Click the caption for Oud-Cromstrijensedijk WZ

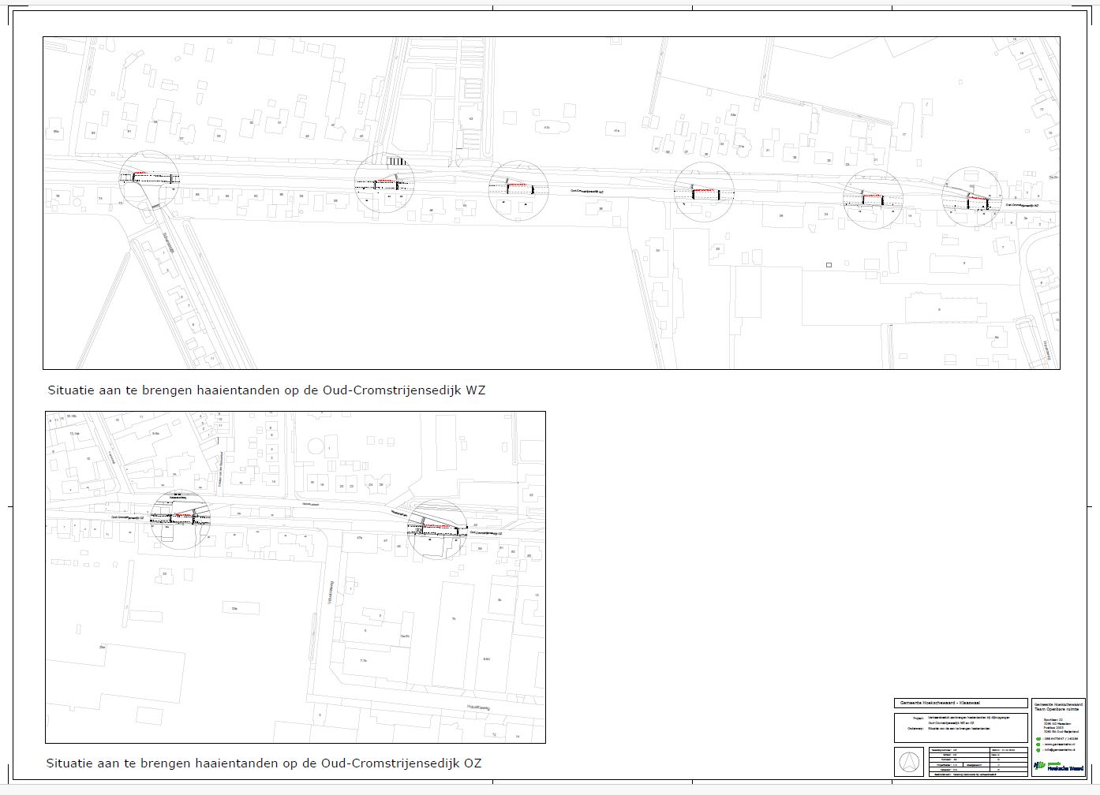[x=266, y=390]
